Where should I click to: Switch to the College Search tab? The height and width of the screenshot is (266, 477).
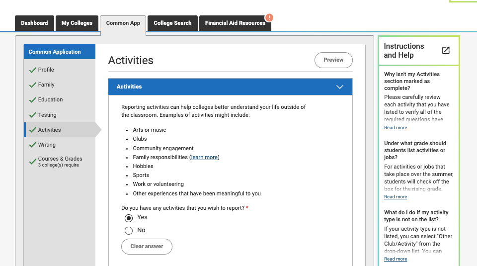pos(172,23)
